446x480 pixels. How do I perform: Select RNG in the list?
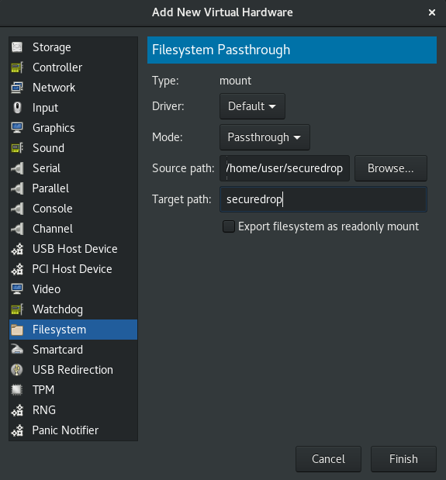tap(73, 410)
